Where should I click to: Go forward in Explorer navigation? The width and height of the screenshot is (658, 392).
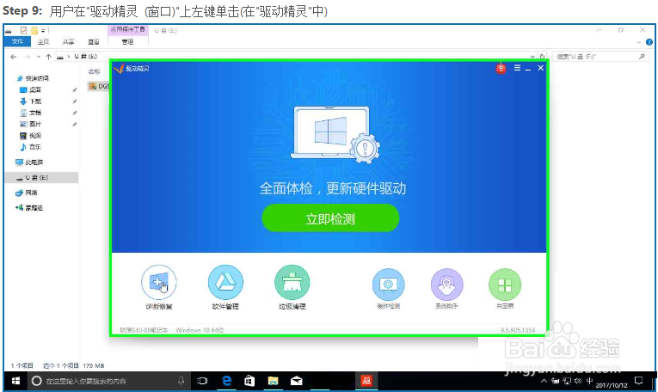28,57
